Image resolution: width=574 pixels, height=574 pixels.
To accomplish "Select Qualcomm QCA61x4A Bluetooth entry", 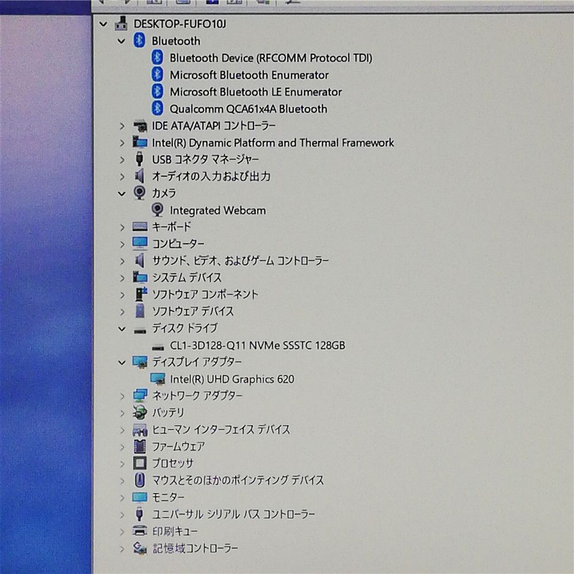I will click(x=248, y=109).
